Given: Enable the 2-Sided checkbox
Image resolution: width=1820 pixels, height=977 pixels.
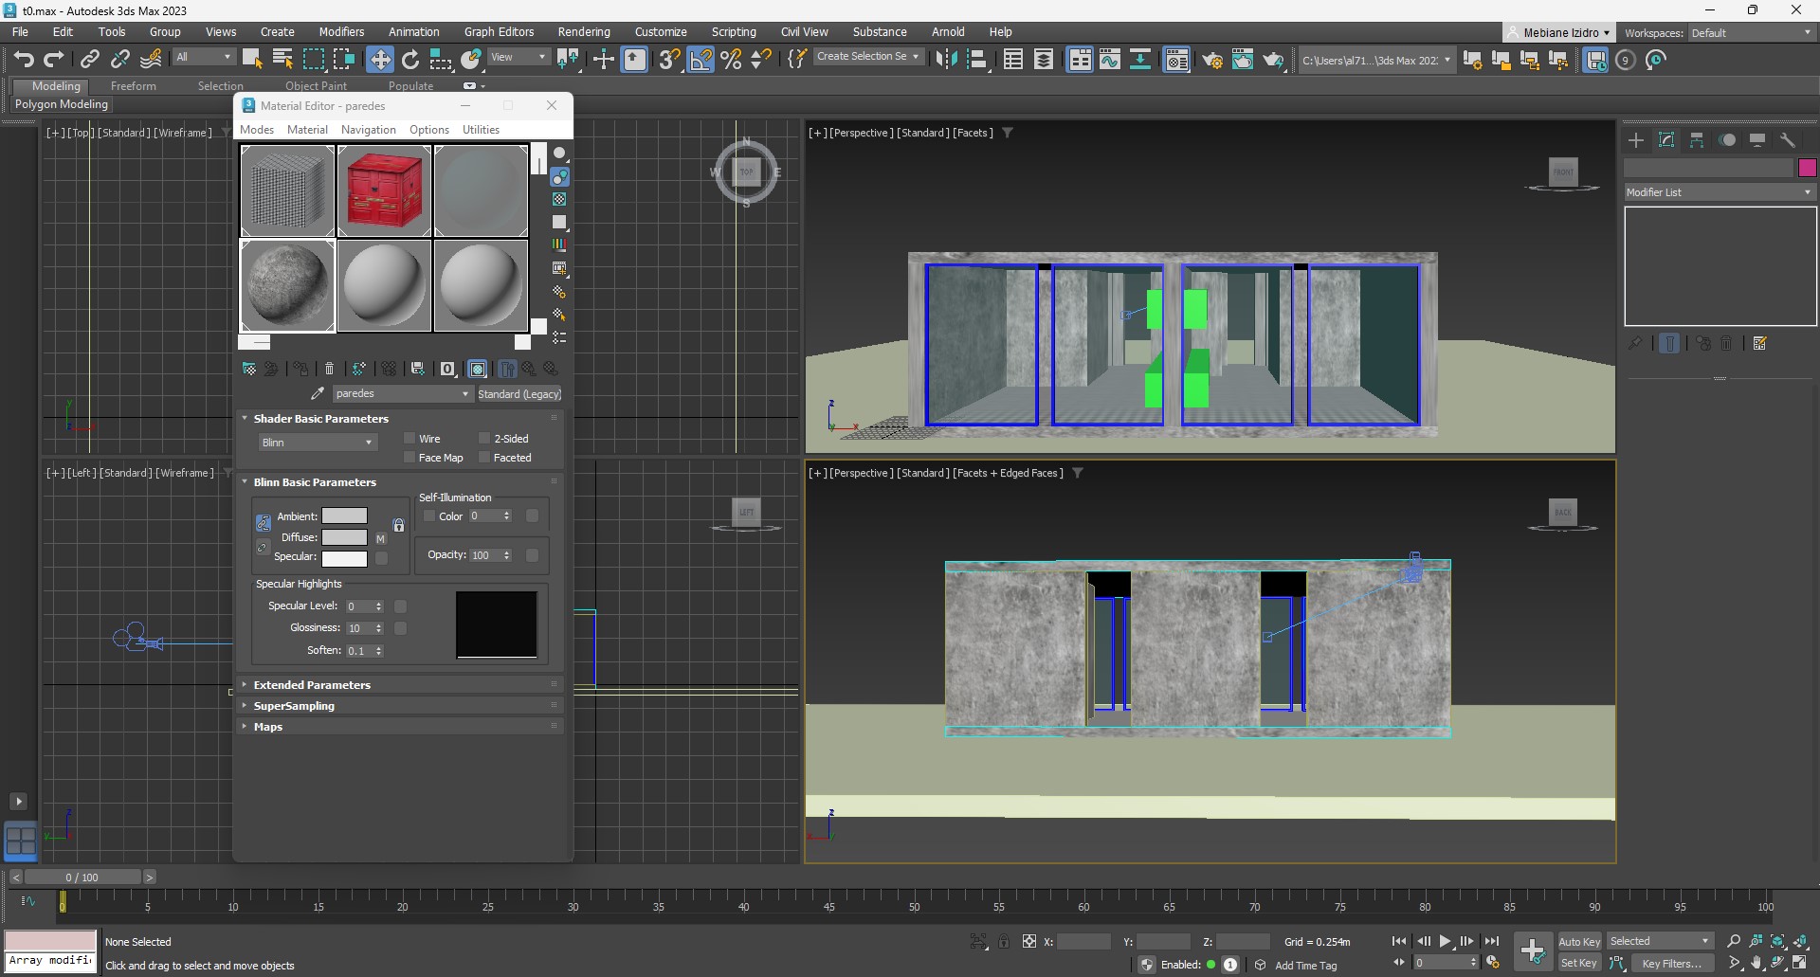Looking at the screenshot, I should [x=484, y=439].
